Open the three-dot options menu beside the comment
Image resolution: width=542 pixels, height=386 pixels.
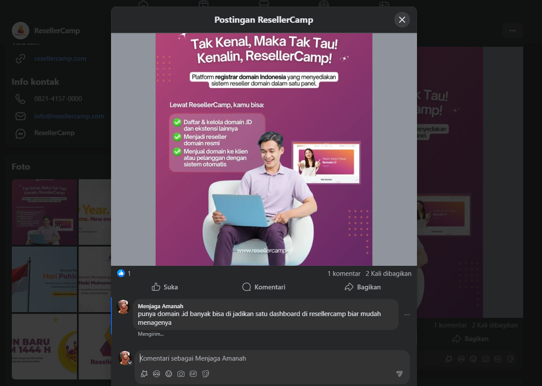coord(407,315)
